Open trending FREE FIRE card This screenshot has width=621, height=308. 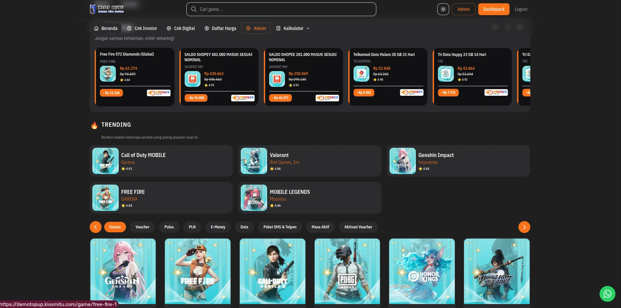161,198
